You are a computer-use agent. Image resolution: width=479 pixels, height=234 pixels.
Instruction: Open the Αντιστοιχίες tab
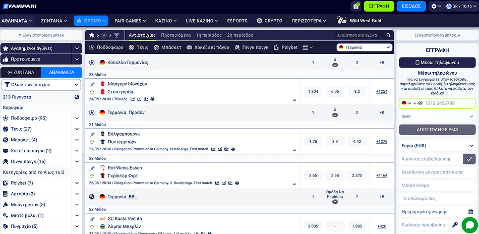pyautogui.click(x=142, y=35)
